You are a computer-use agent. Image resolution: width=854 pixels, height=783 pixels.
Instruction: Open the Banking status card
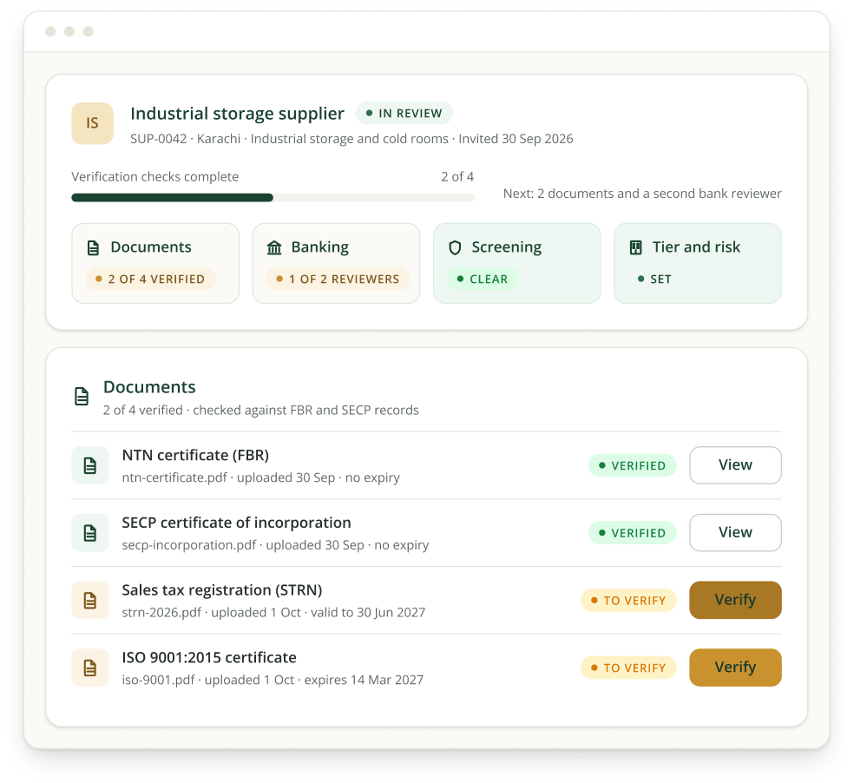pyautogui.click(x=336, y=263)
